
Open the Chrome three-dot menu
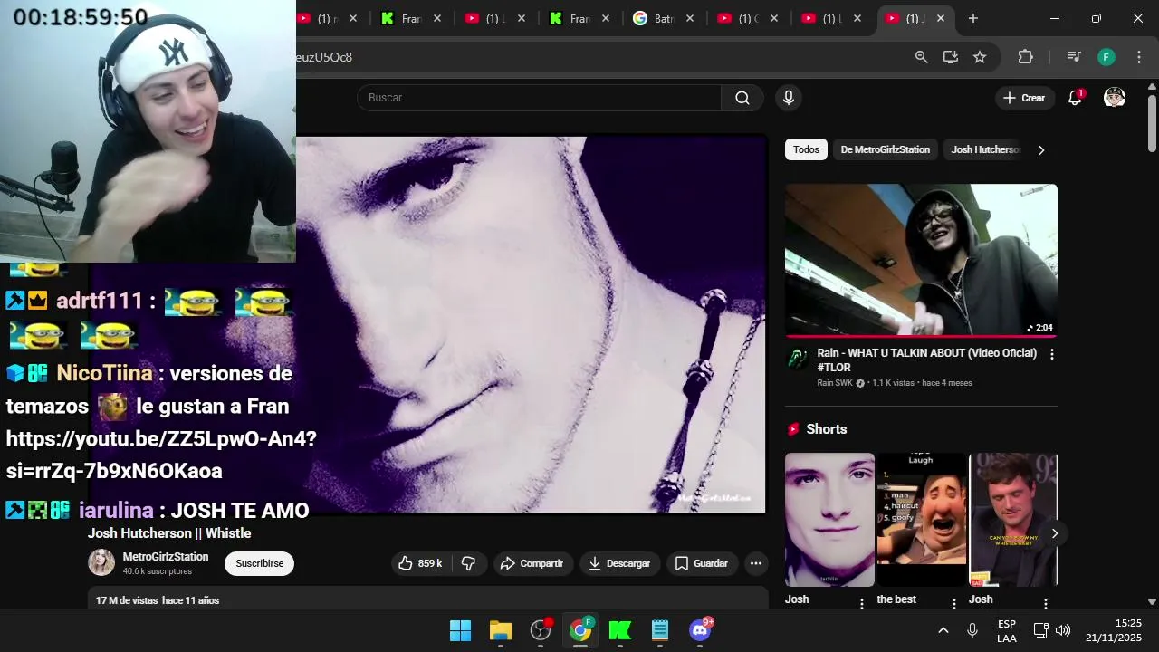[x=1139, y=57]
